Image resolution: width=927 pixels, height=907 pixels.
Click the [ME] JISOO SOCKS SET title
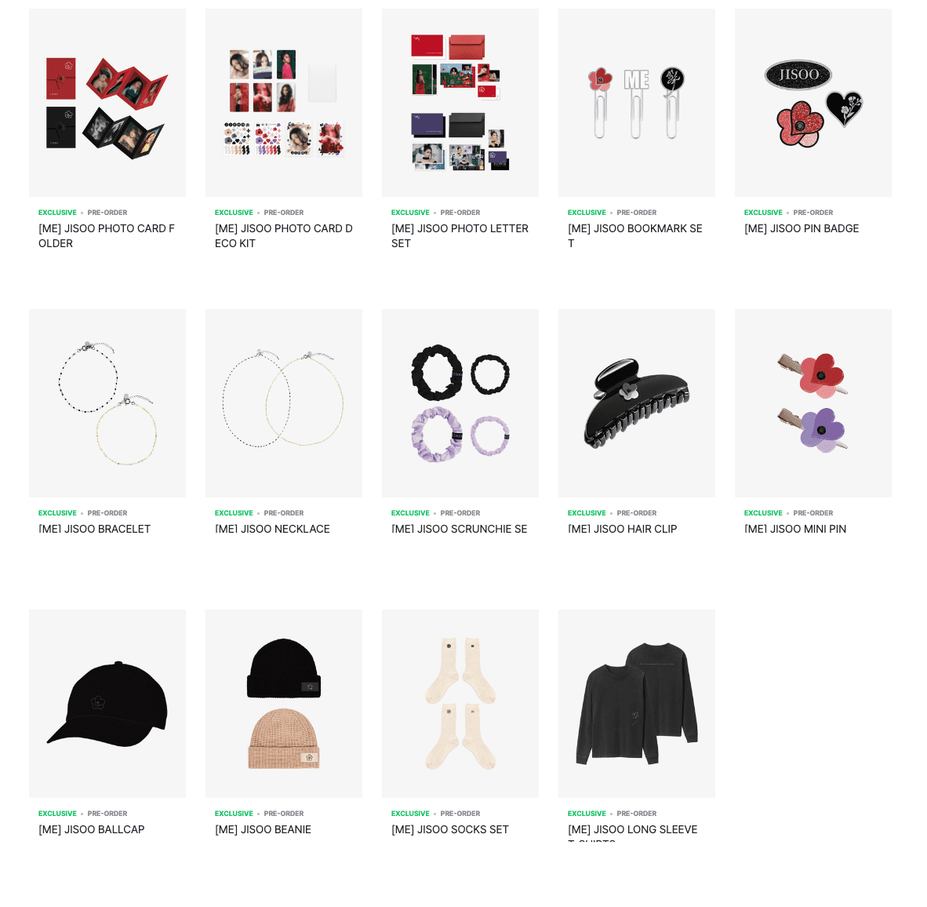(x=450, y=829)
